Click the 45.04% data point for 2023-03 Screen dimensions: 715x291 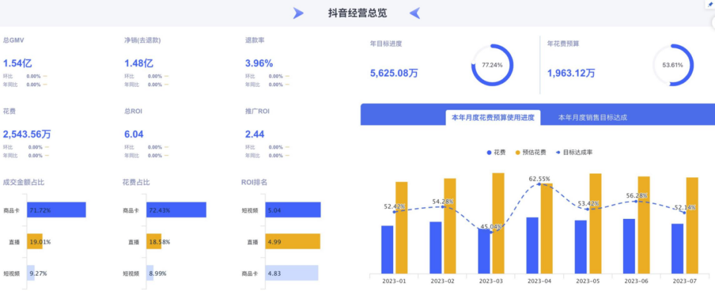coord(491,231)
